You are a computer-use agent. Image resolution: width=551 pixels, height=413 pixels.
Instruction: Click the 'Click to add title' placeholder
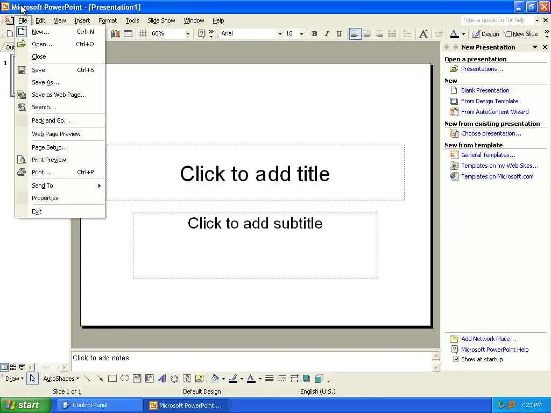point(255,173)
